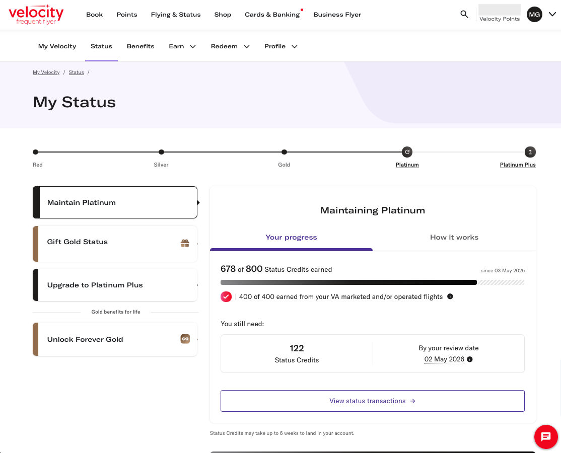Click the Earn menu label
This screenshot has height=453, width=561.
176,46
